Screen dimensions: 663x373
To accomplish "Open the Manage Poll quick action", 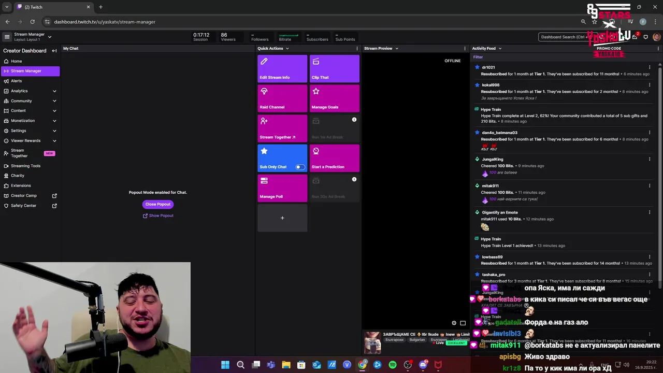I will (x=282, y=188).
